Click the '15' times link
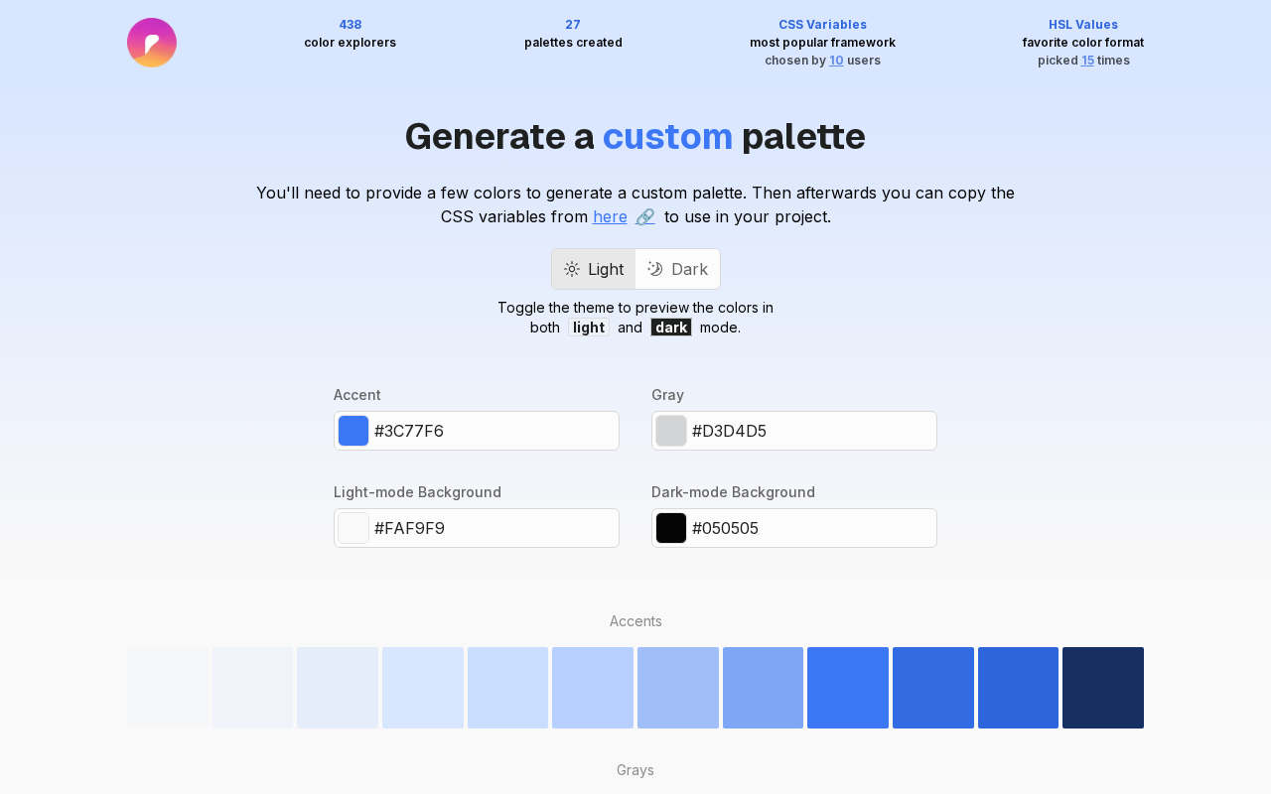This screenshot has height=794, width=1271. (1087, 61)
